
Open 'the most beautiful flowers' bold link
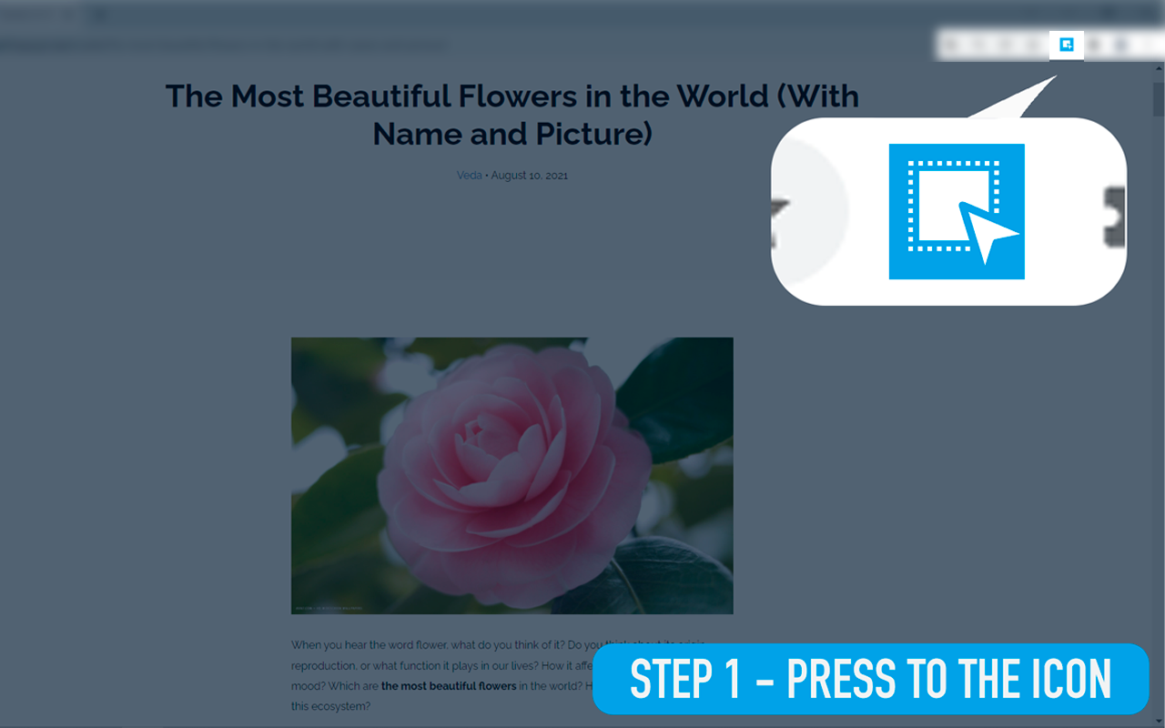(x=449, y=686)
